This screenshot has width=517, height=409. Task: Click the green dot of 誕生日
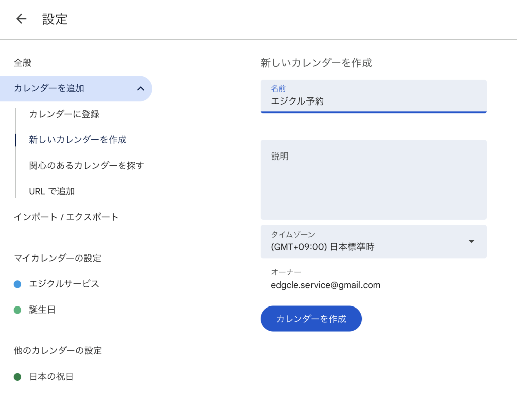click(x=18, y=310)
